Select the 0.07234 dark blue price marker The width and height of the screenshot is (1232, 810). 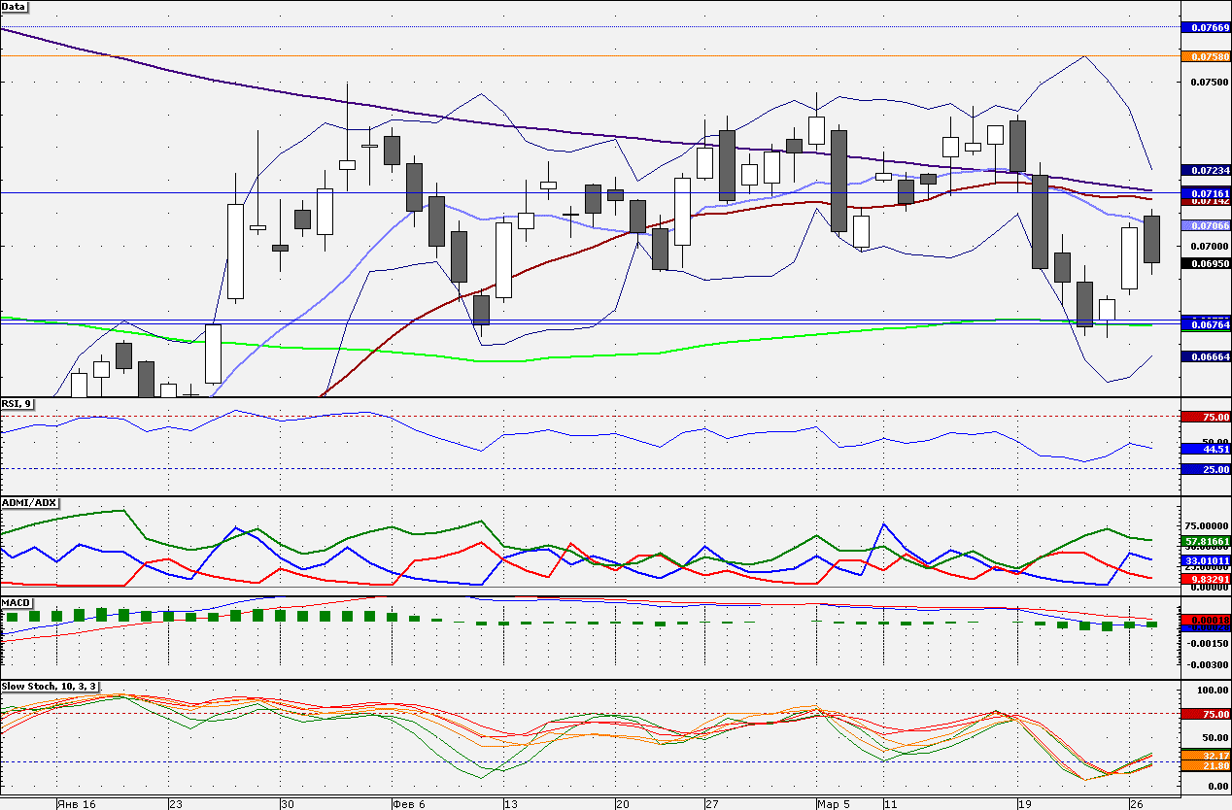coord(1206,170)
